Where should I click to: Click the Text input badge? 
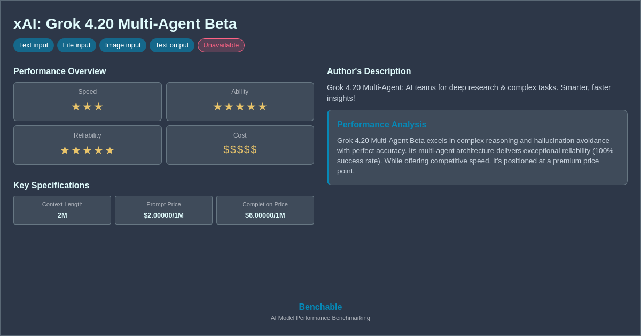point(34,45)
